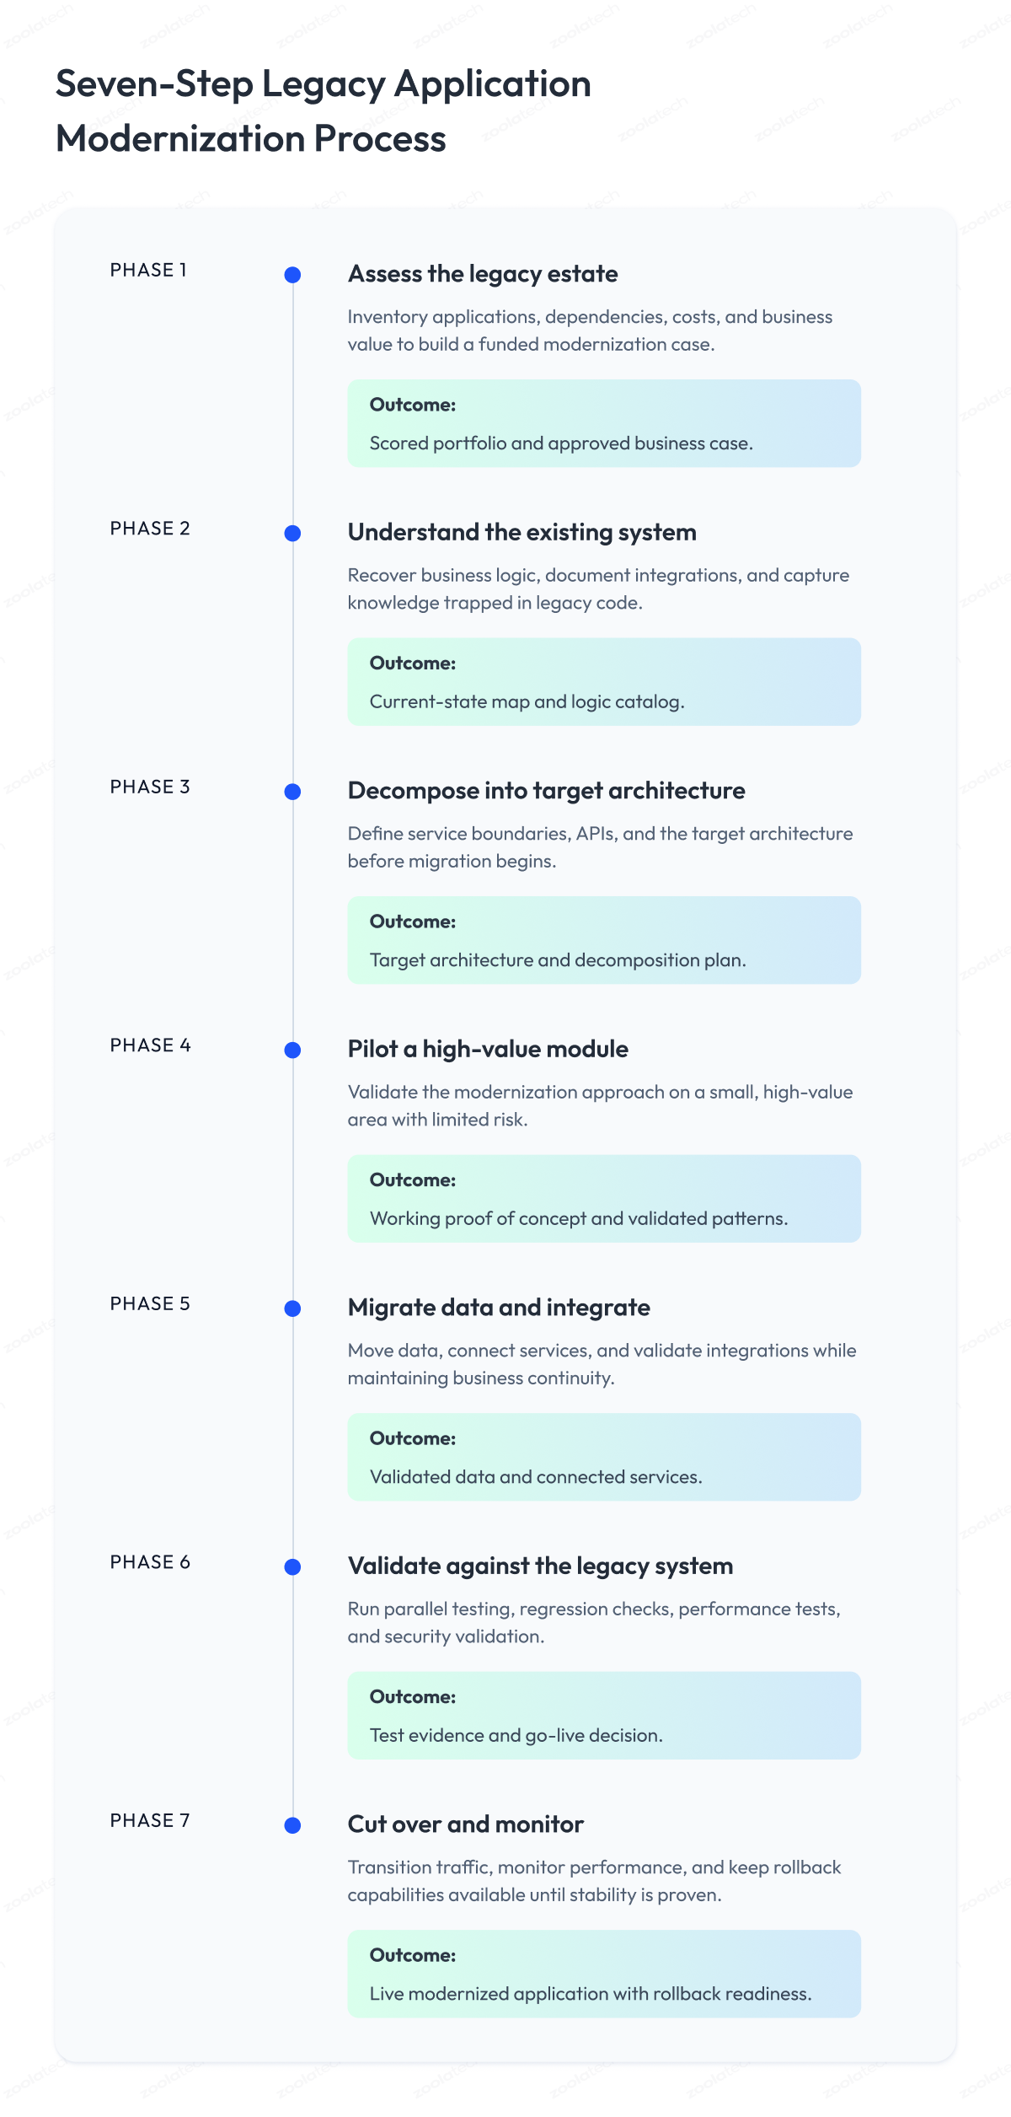Viewport: 1011px width, 2117px height.
Task: Click the PHASE 7 label
Action: 150,1821
